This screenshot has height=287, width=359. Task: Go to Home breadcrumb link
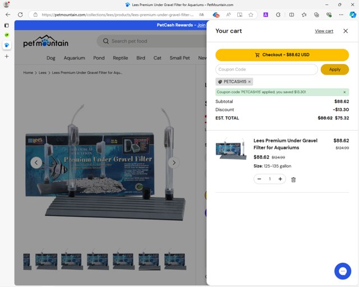(28, 72)
